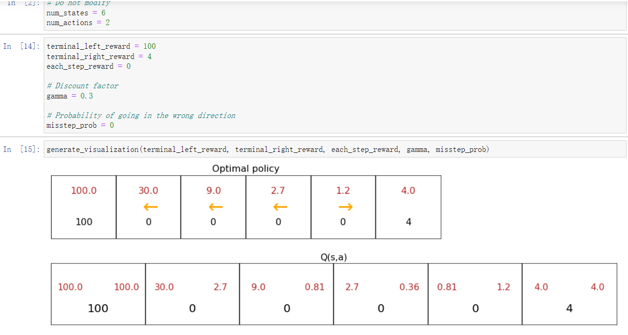This screenshot has width=628, height=335.
Task: Click value 100.0 in Optimal policy row
Action: pyautogui.click(x=84, y=190)
